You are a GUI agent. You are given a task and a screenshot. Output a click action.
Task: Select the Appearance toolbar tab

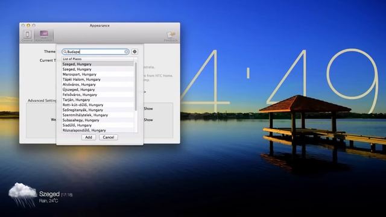(x=44, y=36)
